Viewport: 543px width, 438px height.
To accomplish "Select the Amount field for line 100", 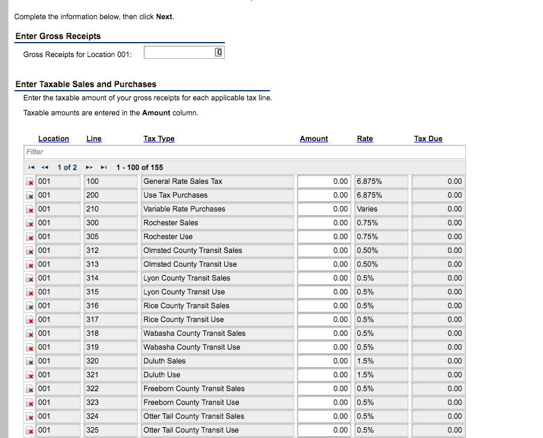I will (325, 181).
